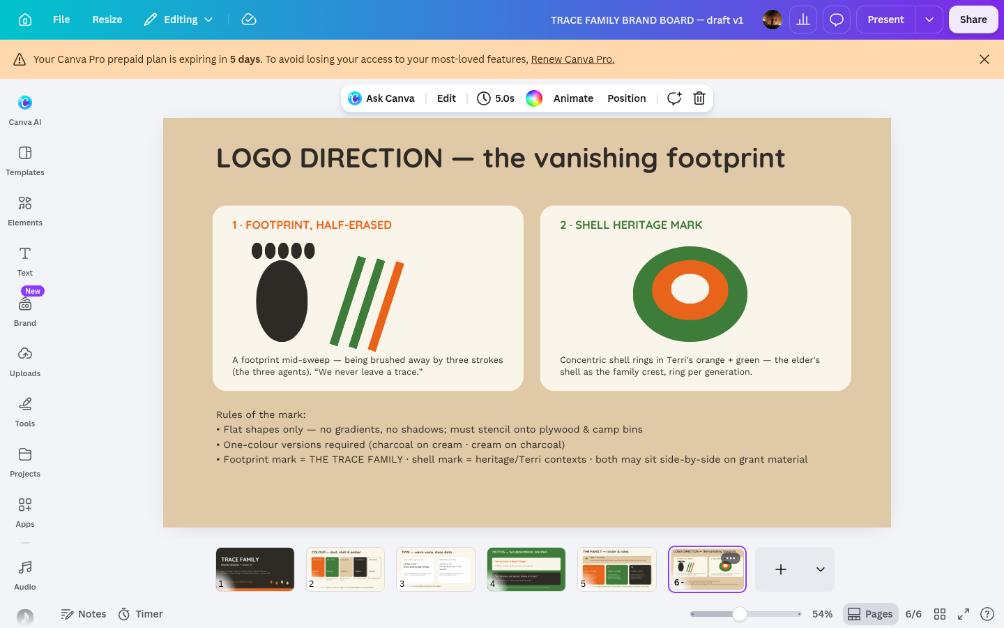This screenshot has height=628, width=1004.
Task: Open the Brand kit panel
Action: click(x=25, y=311)
